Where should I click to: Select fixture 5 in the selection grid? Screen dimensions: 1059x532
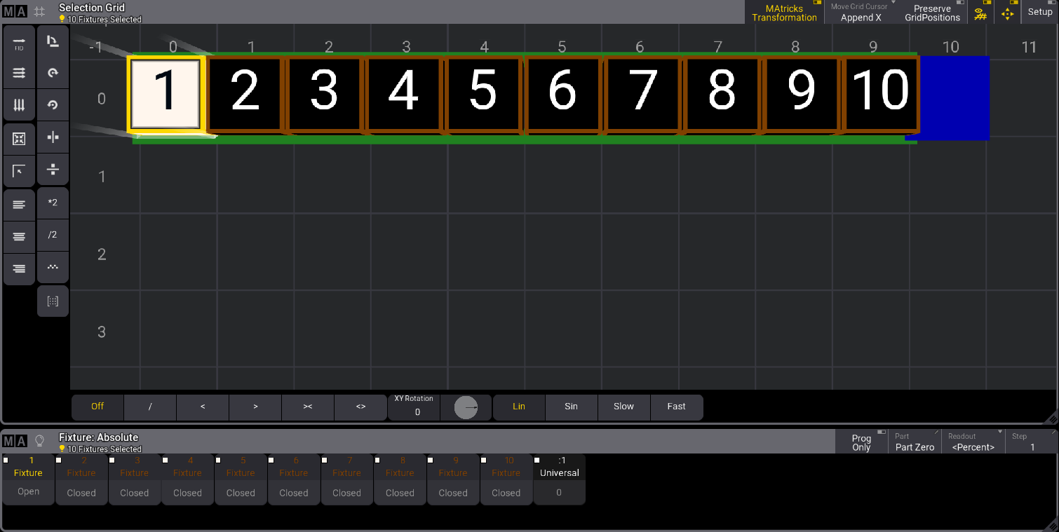pyautogui.click(x=483, y=93)
